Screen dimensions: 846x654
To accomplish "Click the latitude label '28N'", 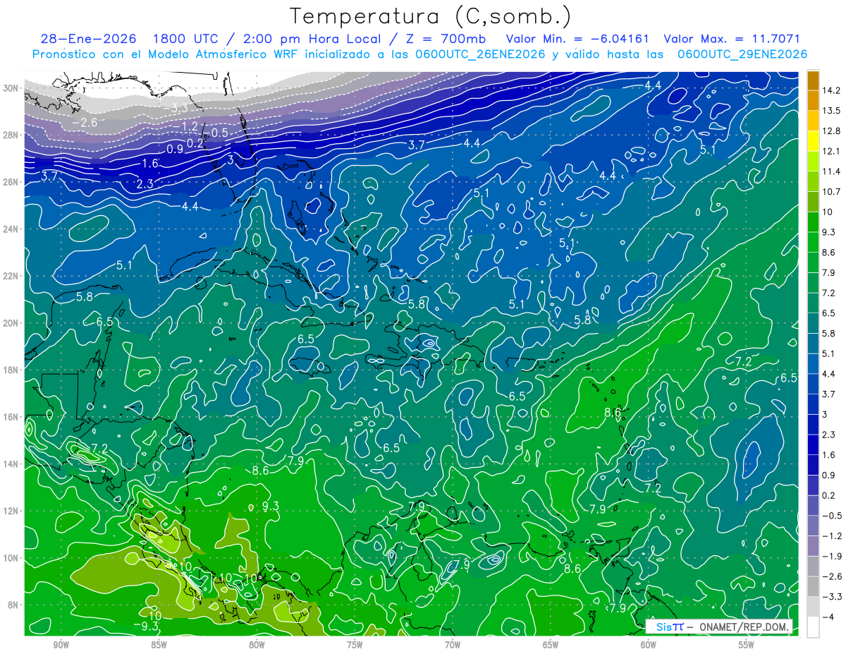I will pyautogui.click(x=12, y=135).
